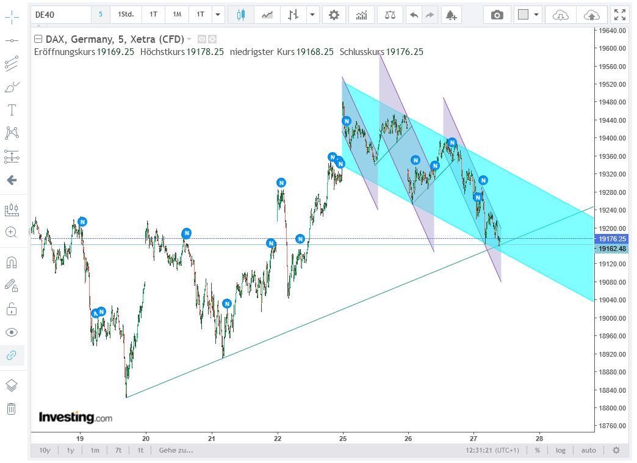
Task: Open the chart style dropdown arrow
Action: [x=313, y=13]
